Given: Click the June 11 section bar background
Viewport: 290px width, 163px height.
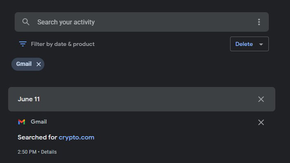Looking at the screenshot, I should 143,99.
